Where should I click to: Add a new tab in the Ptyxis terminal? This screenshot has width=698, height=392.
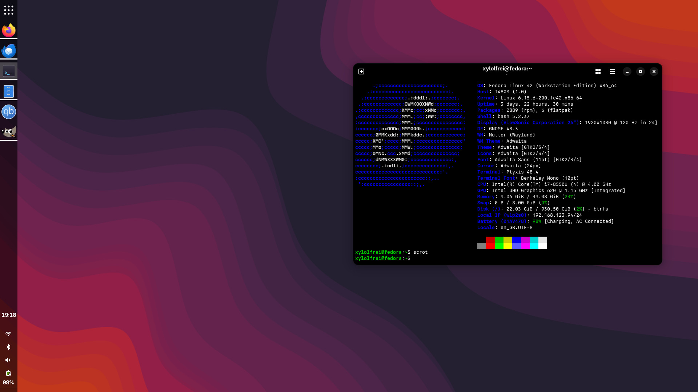(361, 72)
